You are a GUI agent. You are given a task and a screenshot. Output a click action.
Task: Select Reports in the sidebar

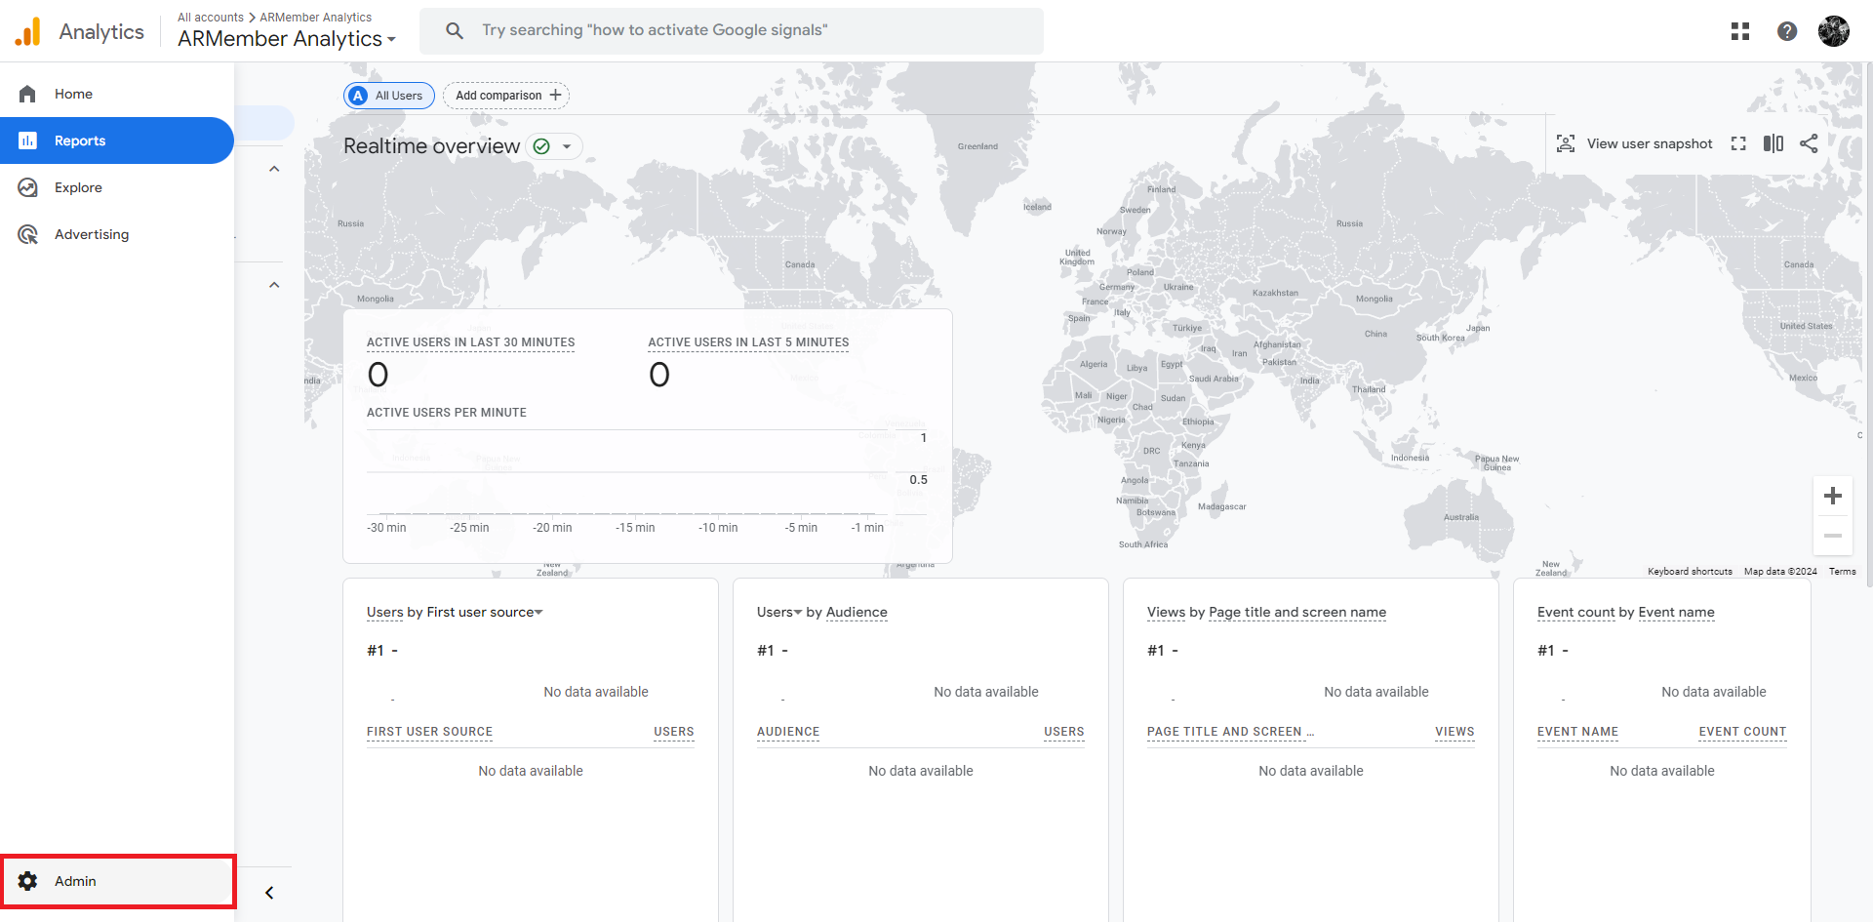(x=117, y=140)
